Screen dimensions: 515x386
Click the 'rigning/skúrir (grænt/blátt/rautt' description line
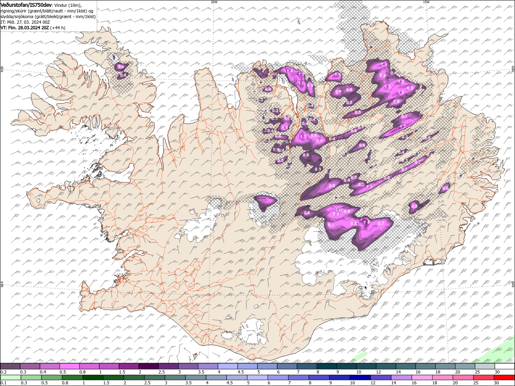pos(47,10)
